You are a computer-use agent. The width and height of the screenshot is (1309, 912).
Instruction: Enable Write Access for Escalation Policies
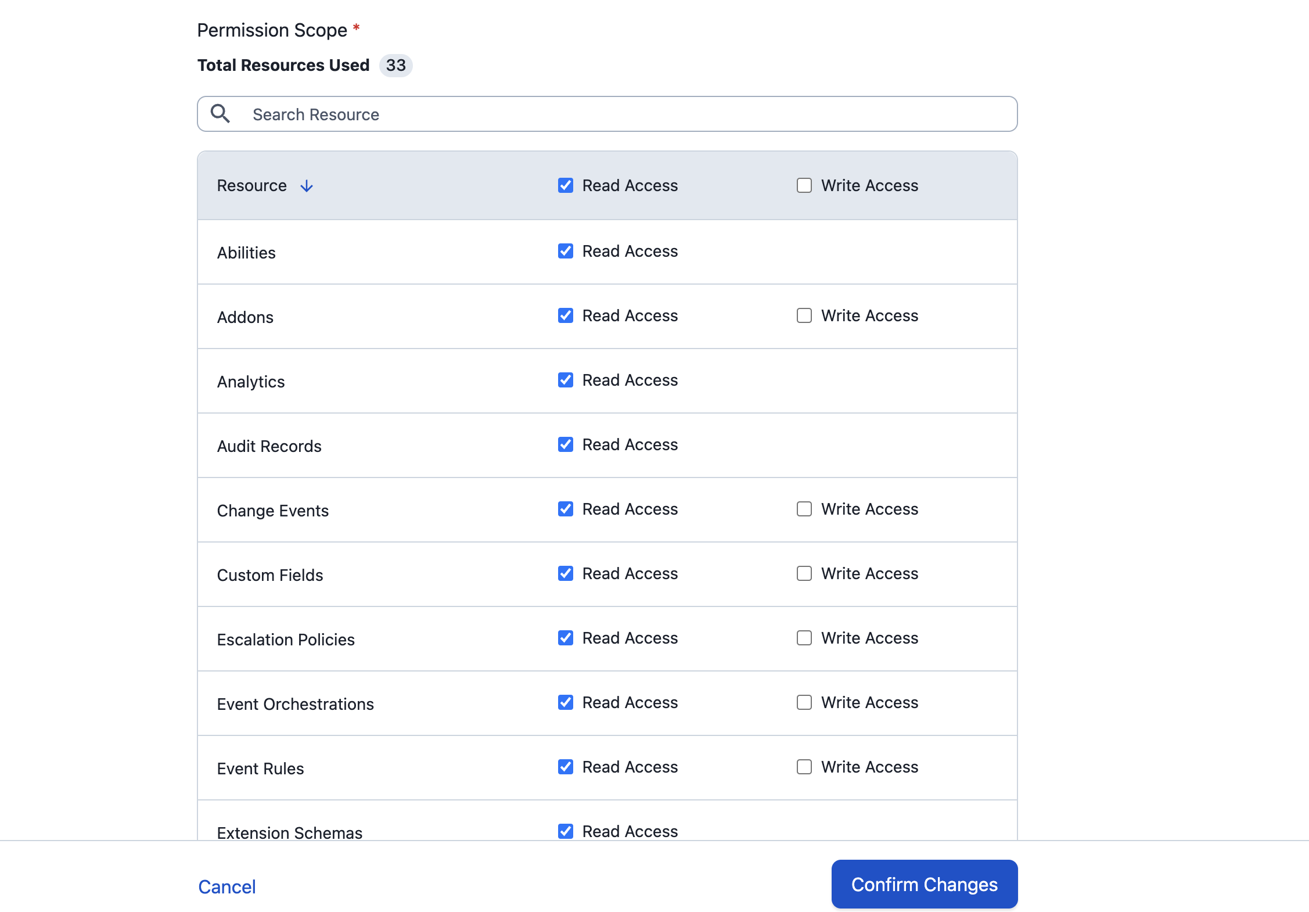coord(804,638)
